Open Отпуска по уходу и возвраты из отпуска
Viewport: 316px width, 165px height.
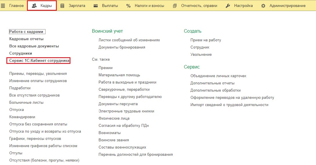(45, 132)
